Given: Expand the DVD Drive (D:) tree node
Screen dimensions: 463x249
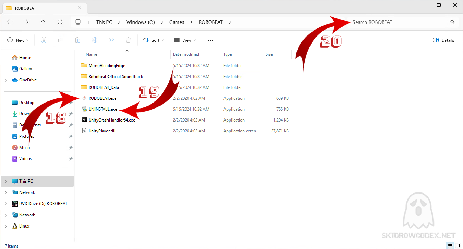Looking at the screenshot, I should tap(6, 204).
